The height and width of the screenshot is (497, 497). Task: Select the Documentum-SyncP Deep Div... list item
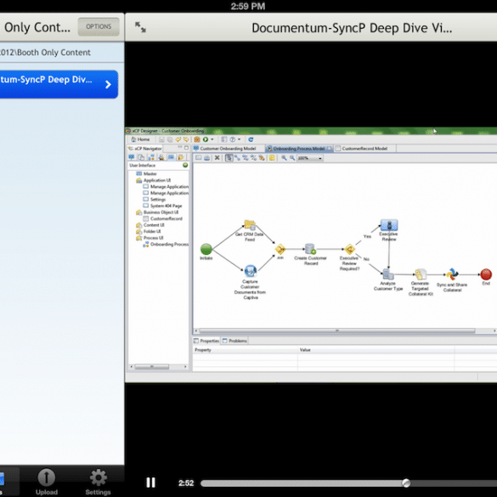pyautogui.click(x=59, y=84)
